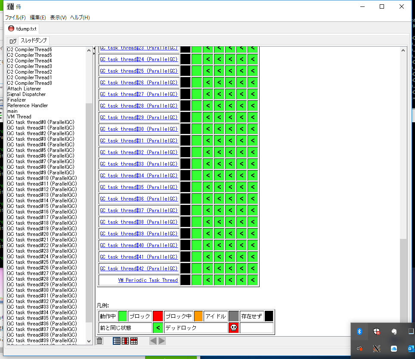This screenshot has height=359, width=415.
Task: Select the blue grid table view icon
Action: pos(117,341)
